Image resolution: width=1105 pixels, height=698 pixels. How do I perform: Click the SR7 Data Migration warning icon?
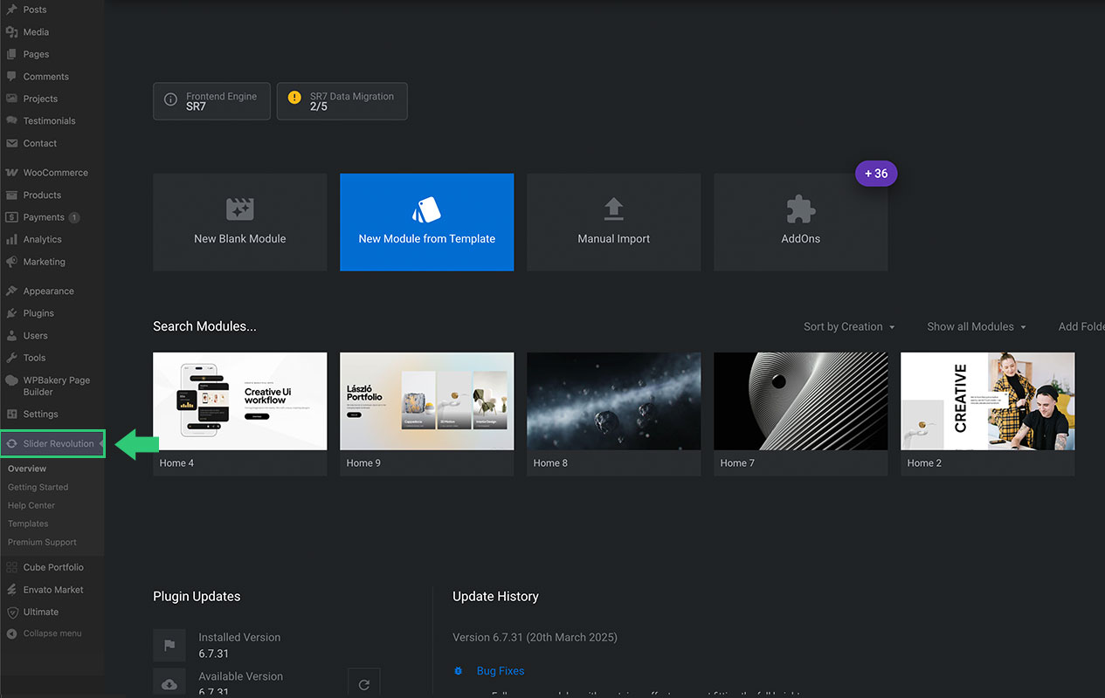pyautogui.click(x=294, y=98)
